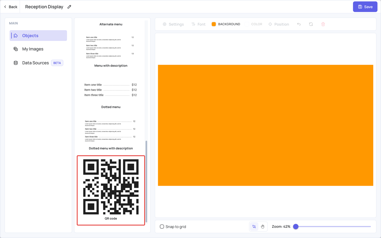Undo the last action
The height and width of the screenshot is (238, 381).
pos(299,24)
